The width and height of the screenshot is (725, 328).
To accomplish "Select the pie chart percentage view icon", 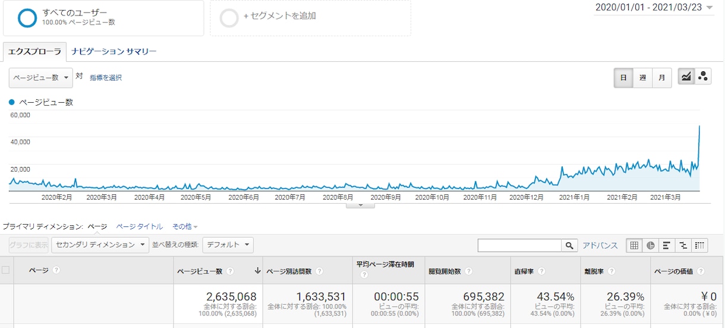I will 651,245.
